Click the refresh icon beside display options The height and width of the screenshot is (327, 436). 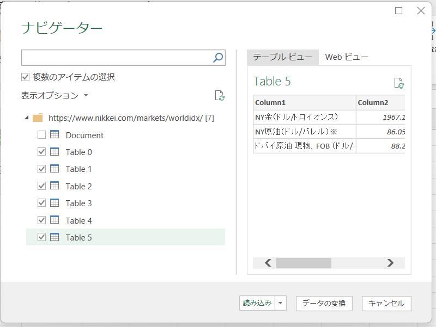[x=220, y=96]
